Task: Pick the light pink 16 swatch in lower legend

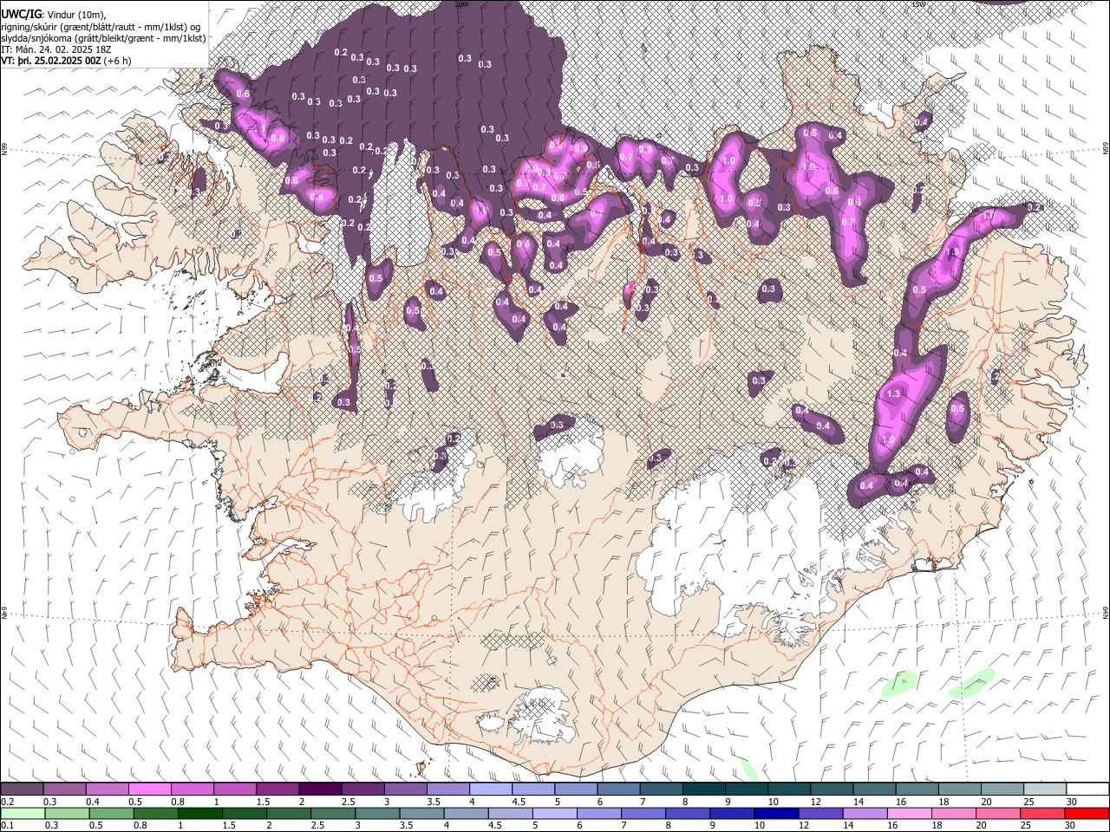Action: (x=908, y=813)
